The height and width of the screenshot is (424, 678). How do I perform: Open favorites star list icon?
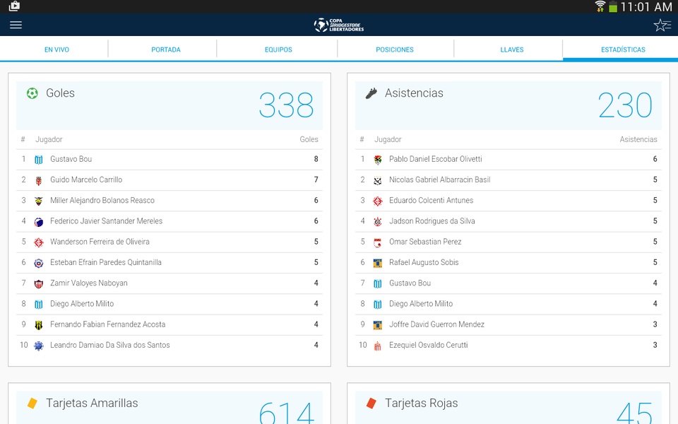coord(662,25)
